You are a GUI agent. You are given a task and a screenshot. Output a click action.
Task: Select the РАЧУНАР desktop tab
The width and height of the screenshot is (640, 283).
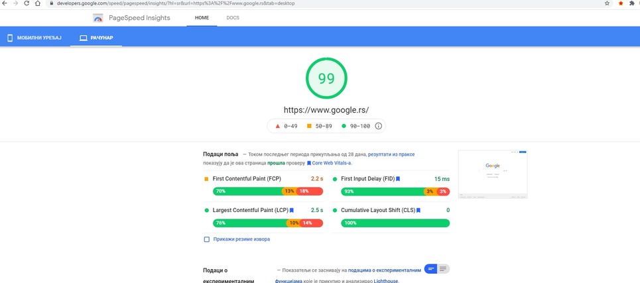pyautogui.click(x=96, y=38)
